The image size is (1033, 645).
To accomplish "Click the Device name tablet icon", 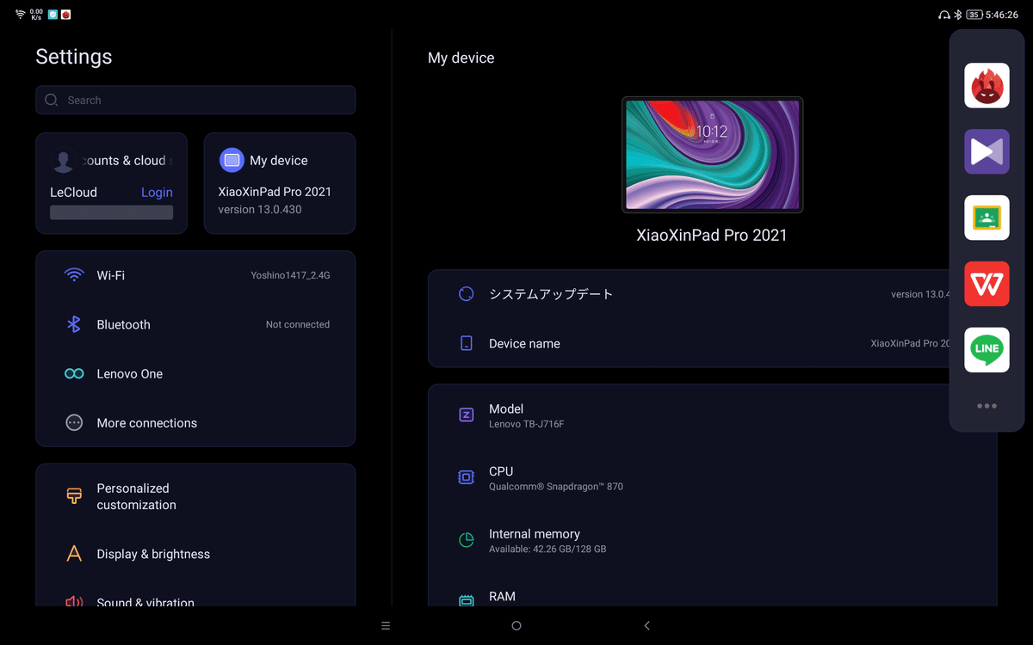I will pos(466,343).
